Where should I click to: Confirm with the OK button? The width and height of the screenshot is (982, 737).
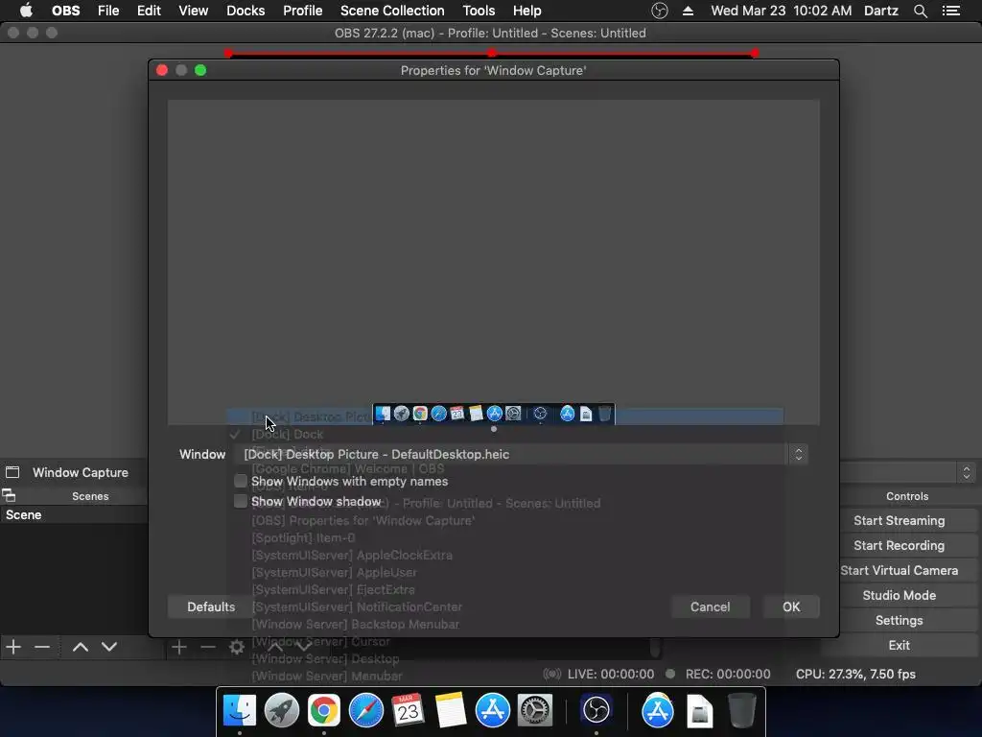[x=791, y=606]
